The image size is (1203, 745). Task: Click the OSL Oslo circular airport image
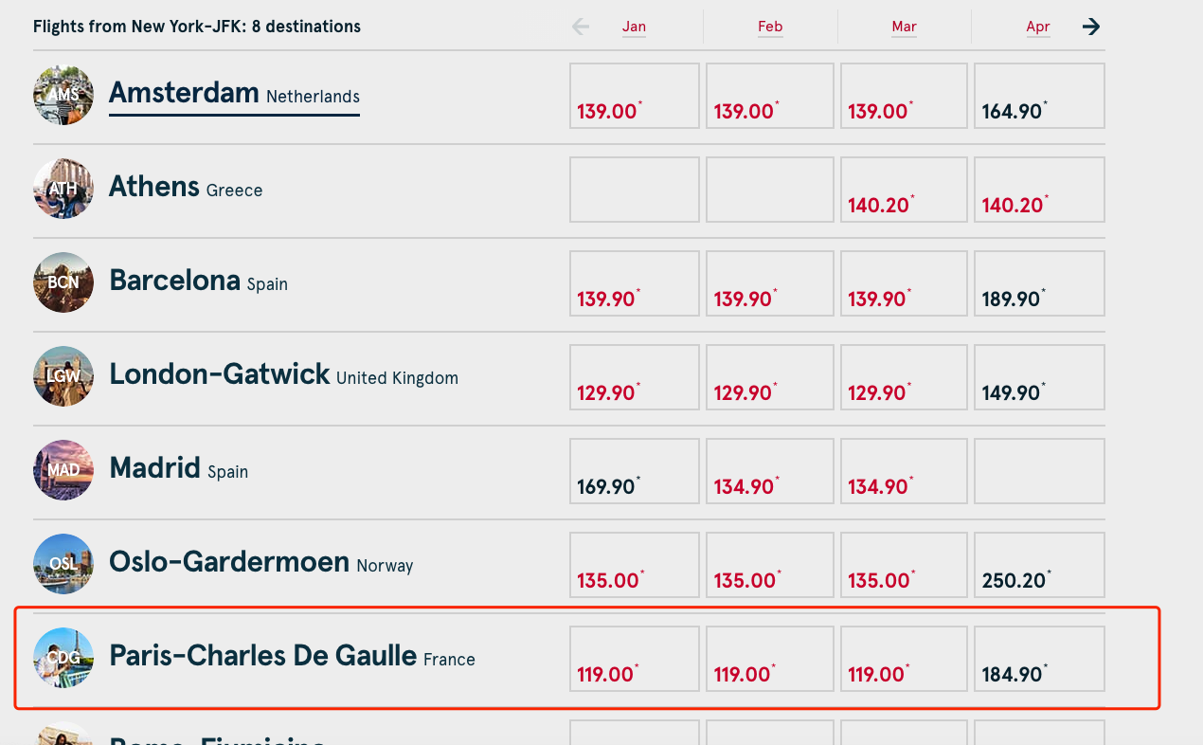coord(63,564)
